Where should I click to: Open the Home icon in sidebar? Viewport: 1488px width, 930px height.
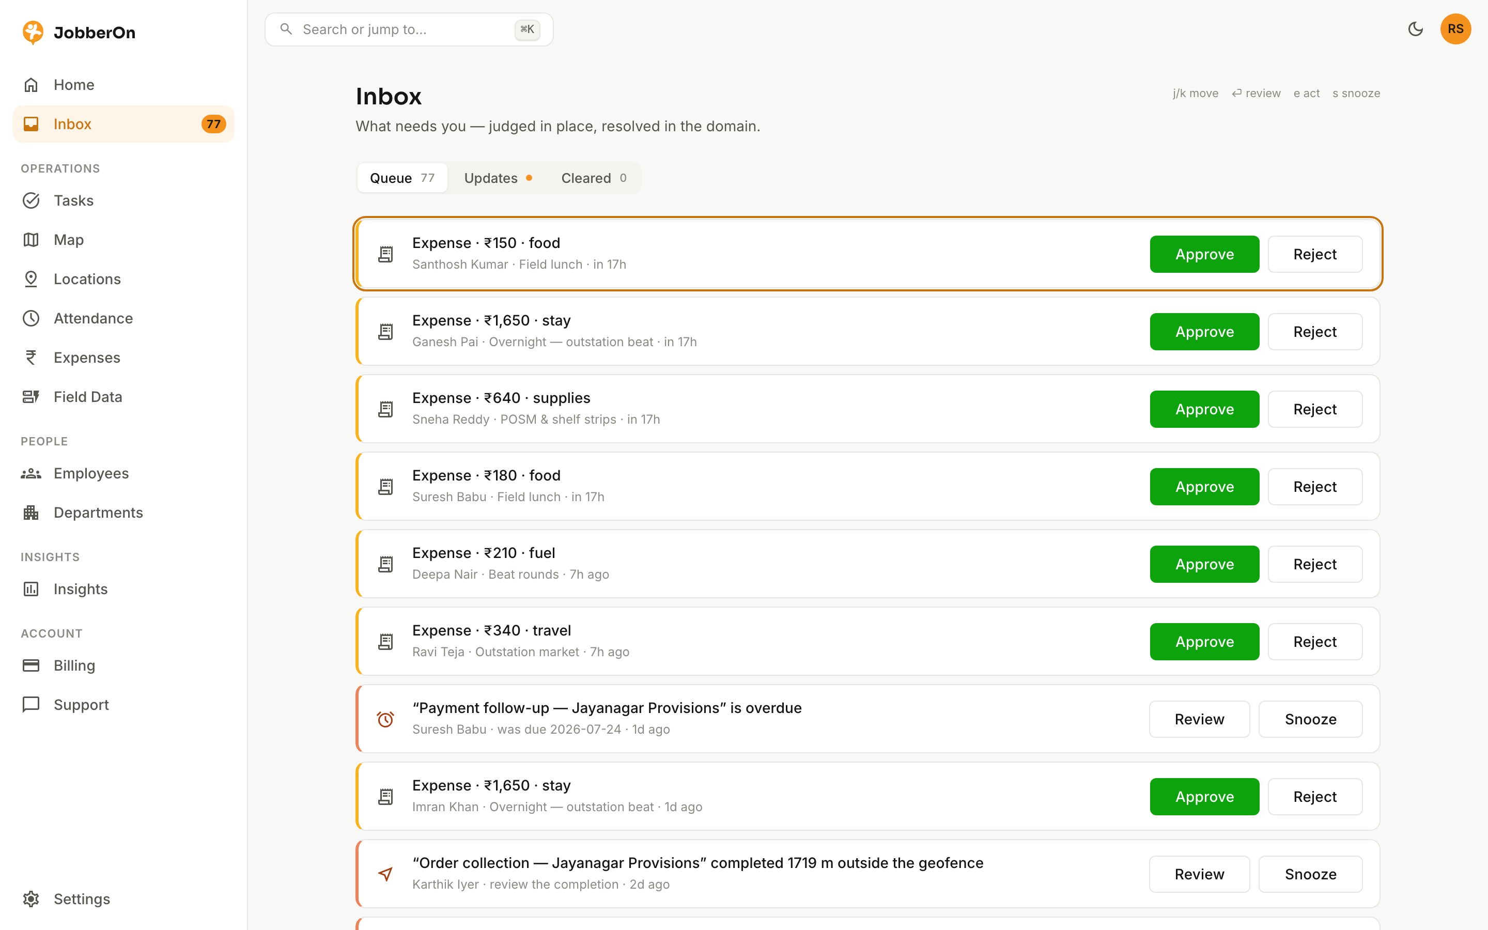[x=31, y=85]
